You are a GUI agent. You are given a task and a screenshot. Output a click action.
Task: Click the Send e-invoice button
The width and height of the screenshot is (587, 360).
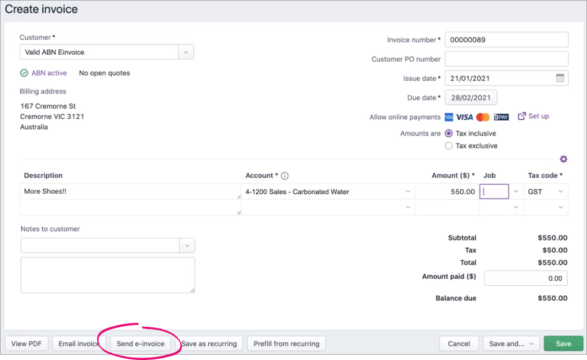click(140, 343)
